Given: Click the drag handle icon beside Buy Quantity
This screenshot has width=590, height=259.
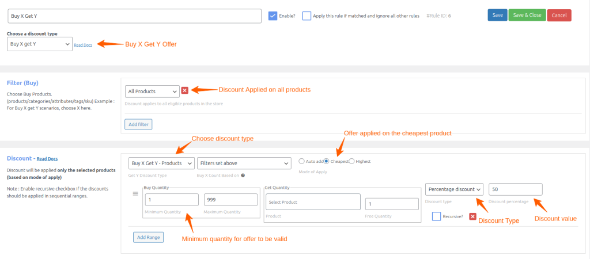Looking at the screenshot, I should (135, 194).
